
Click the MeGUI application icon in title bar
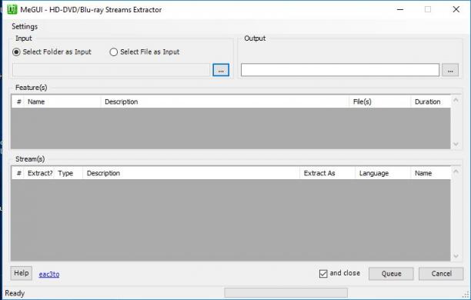click(12, 9)
